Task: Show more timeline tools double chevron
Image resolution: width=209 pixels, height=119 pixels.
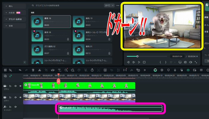Action: (x=145, y=70)
